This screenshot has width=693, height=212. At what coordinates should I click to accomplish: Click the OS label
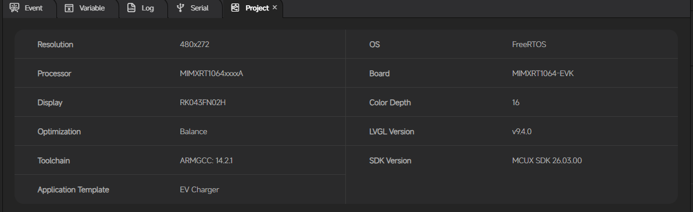(x=374, y=45)
